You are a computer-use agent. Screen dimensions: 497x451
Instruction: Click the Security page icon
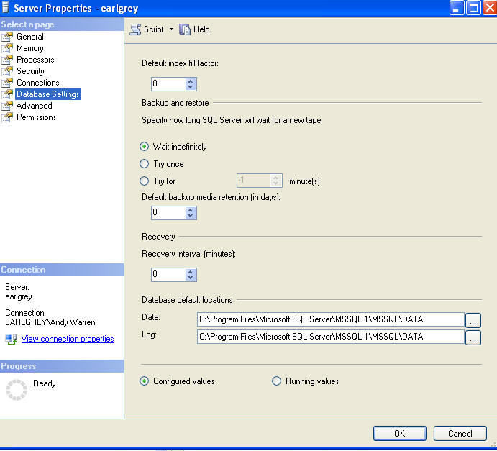(7, 71)
